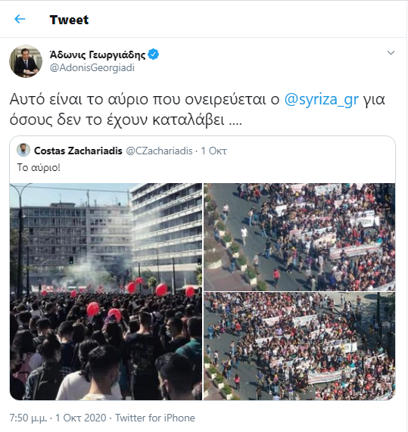Click the 7:50 μ.μ. timestamp

click(28, 418)
